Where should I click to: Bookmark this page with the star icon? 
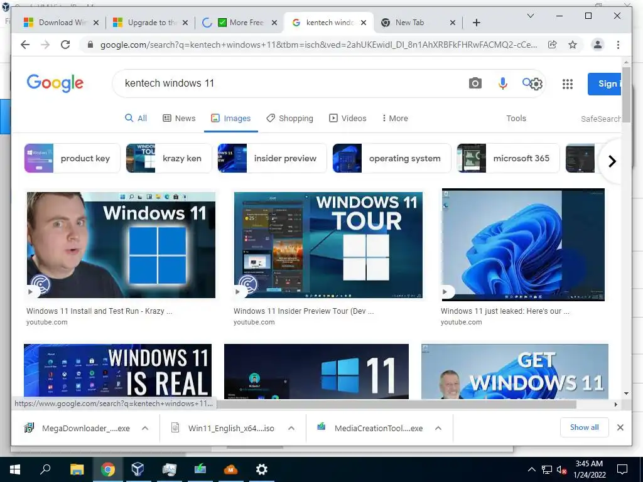tap(573, 45)
